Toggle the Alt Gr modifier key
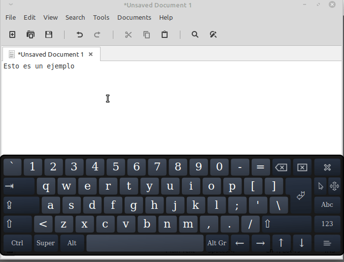 216,243
